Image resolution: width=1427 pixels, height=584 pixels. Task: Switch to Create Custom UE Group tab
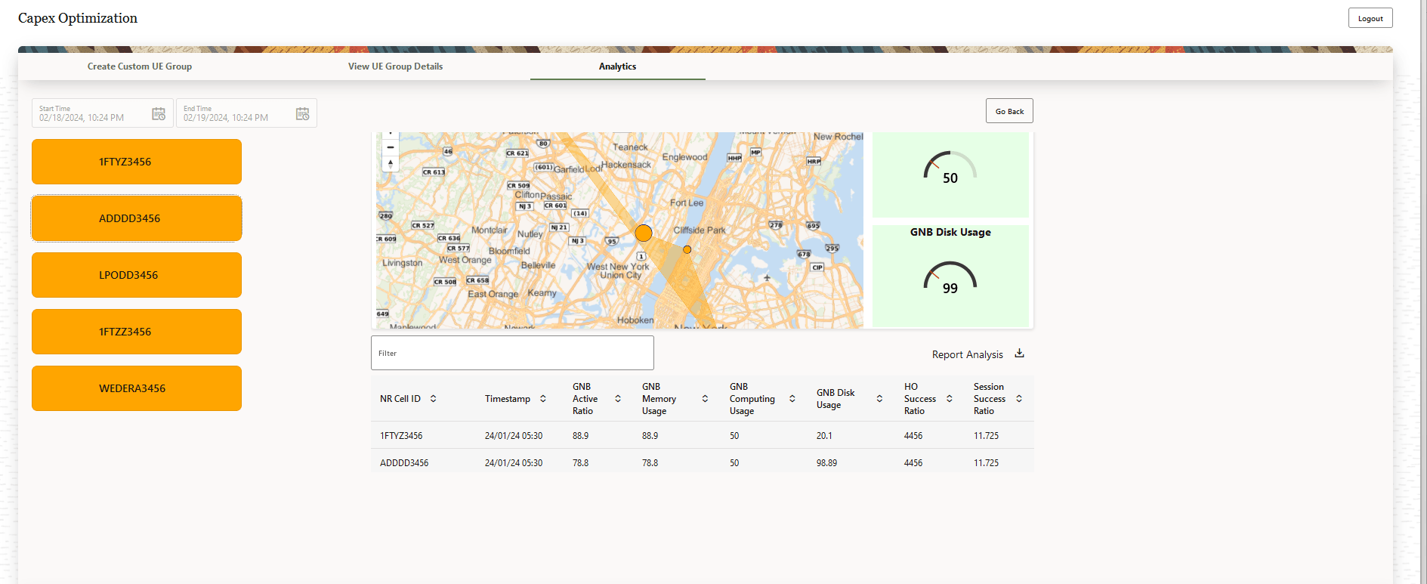click(140, 66)
